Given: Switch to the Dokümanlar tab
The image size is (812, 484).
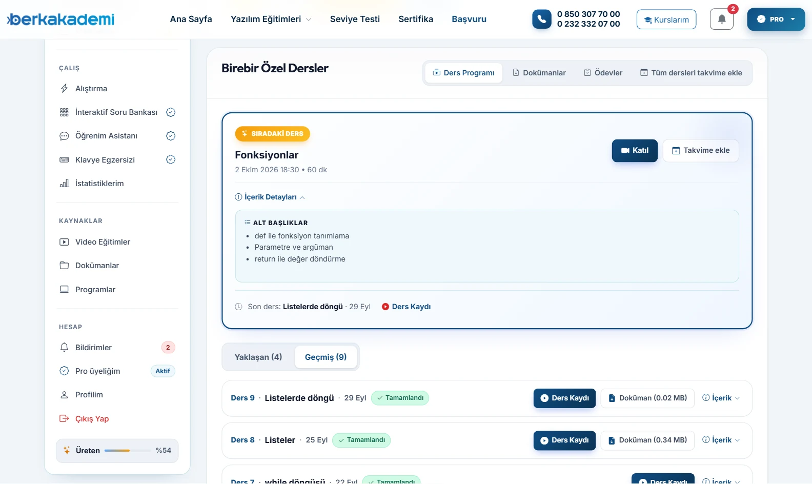Looking at the screenshot, I should click(x=539, y=73).
